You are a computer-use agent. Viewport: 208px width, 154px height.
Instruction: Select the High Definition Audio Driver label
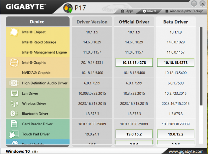point(44,83)
